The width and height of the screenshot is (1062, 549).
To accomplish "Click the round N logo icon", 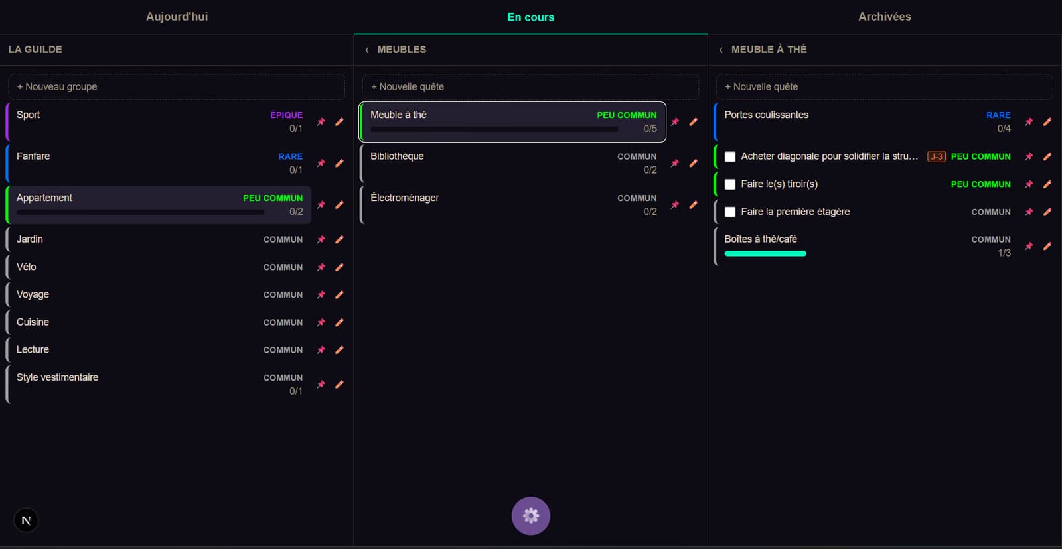I will click(x=26, y=520).
